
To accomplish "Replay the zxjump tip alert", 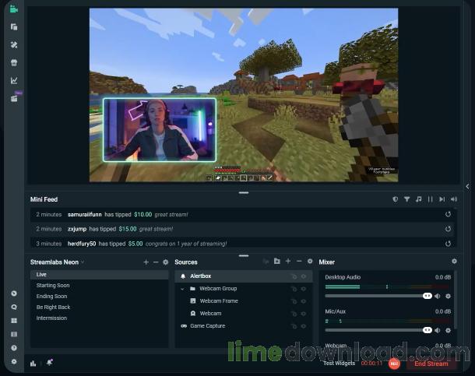I will 448,229.
